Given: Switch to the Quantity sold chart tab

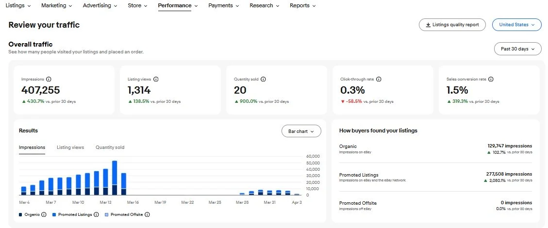Looking at the screenshot, I should (110, 147).
